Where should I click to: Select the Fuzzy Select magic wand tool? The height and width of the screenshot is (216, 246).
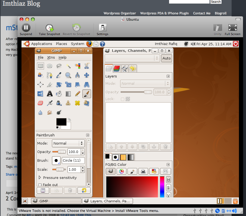(68, 66)
